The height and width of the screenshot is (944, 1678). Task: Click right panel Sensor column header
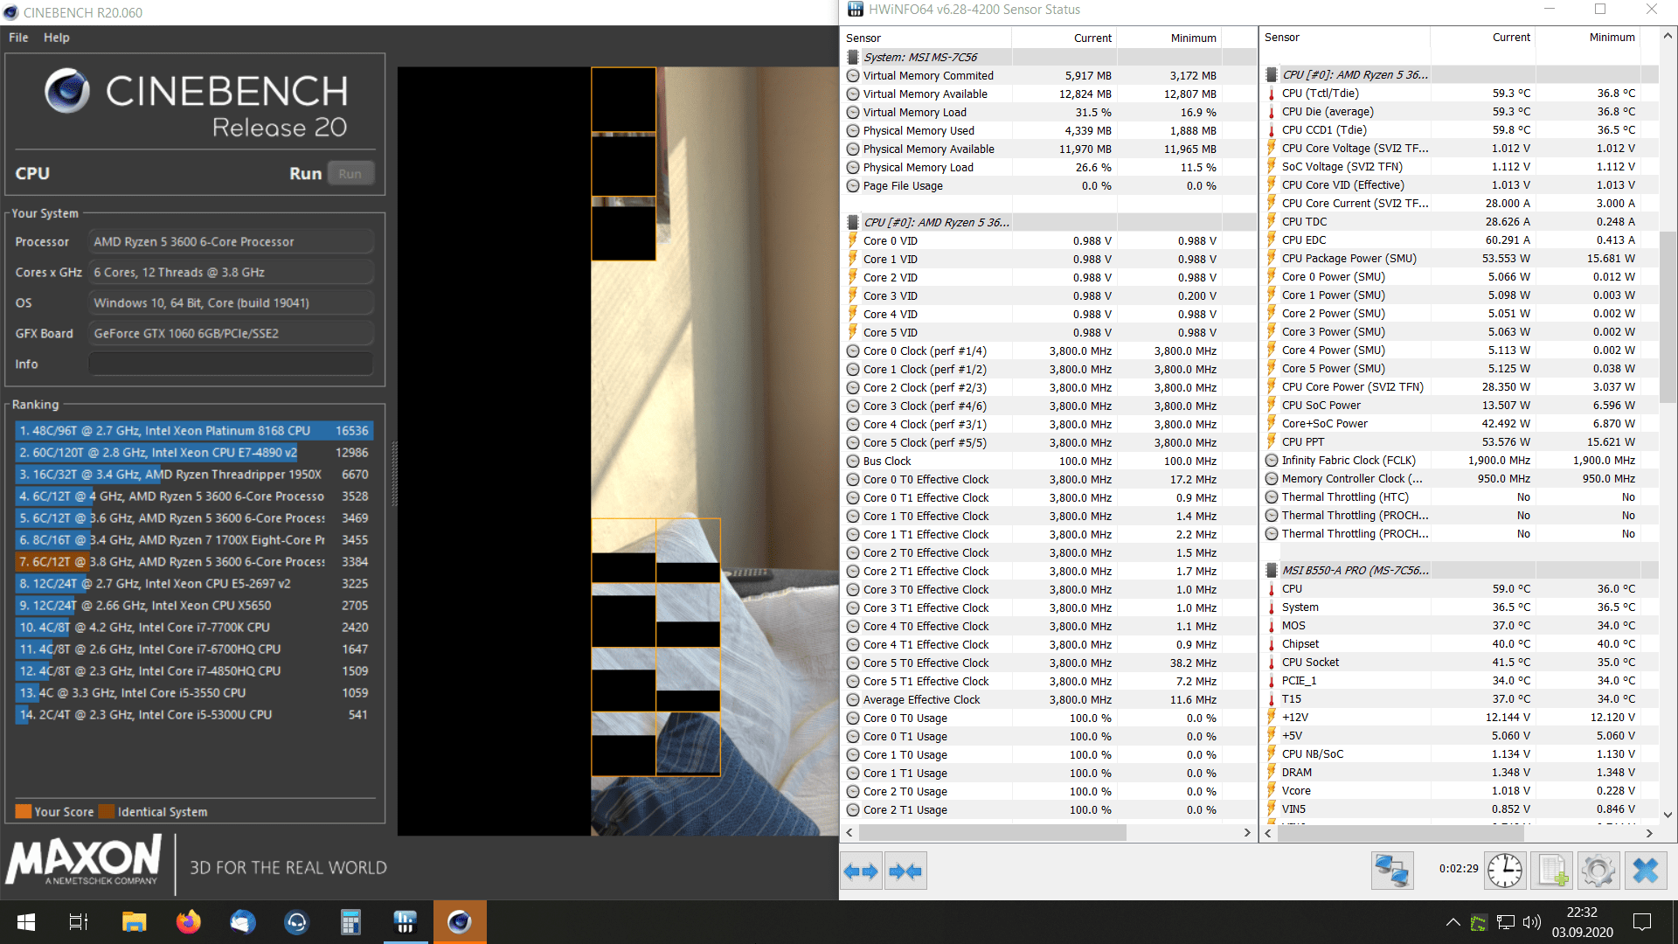[1345, 38]
